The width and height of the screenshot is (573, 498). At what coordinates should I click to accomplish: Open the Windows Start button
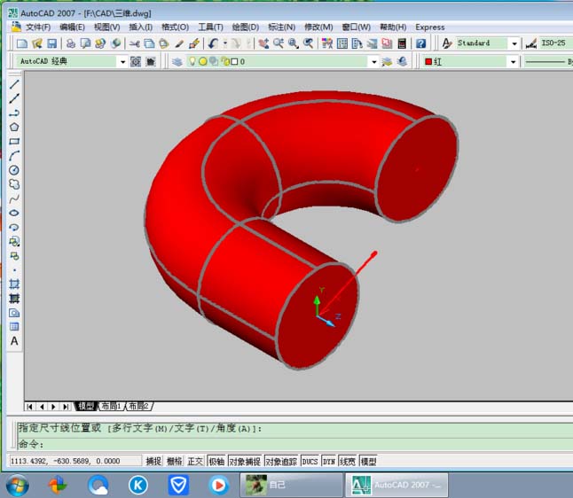(17, 486)
